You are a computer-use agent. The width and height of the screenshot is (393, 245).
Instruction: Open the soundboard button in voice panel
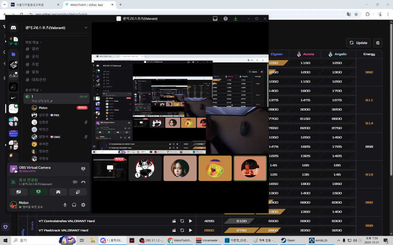pyautogui.click(x=78, y=192)
